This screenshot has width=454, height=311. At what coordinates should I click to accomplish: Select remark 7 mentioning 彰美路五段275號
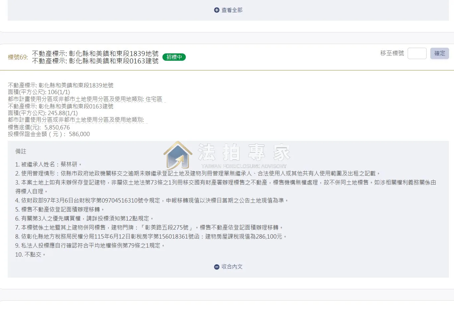tap(149, 227)
